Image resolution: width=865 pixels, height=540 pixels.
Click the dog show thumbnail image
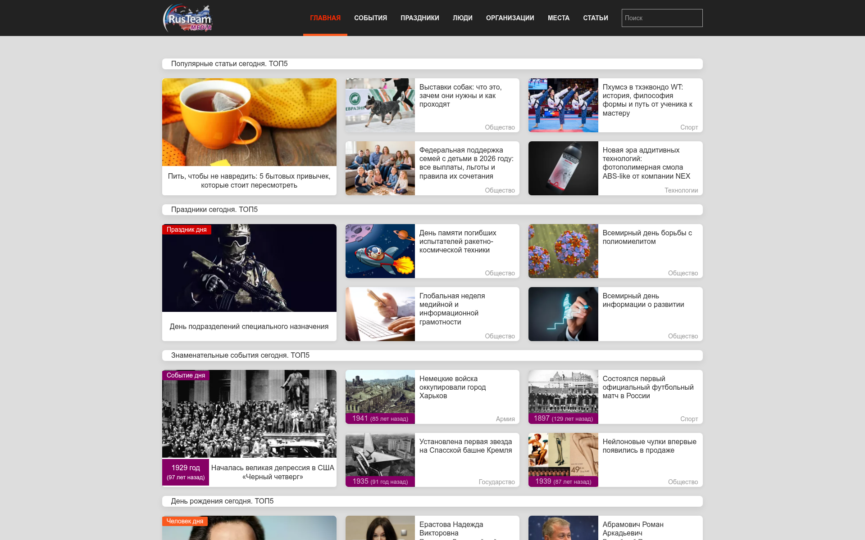coord(380,105)
